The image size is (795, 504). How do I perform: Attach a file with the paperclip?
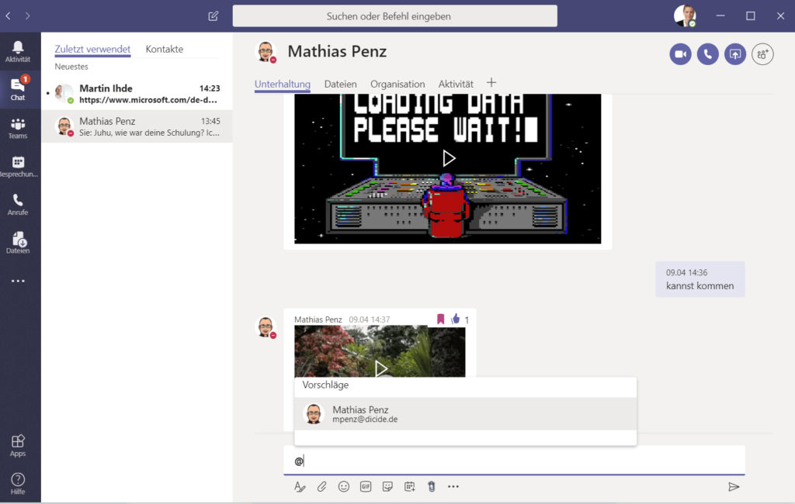(322, 487)
